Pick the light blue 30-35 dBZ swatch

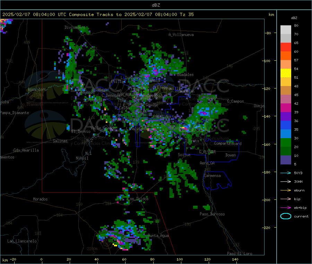[286, 134]
